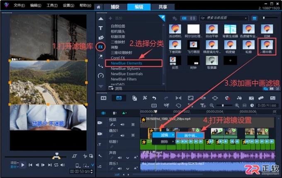Viewport: 282px width, 178px height.
Task: Open the path (motion) library icon
Action: (x=100, y=66)
